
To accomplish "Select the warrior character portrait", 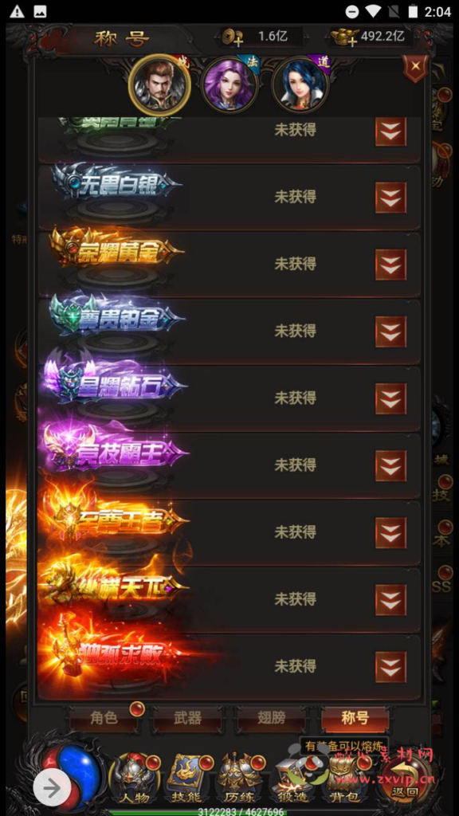I will 159,84.
